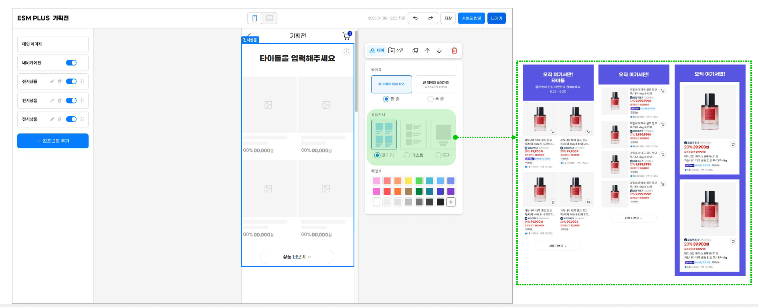Pick the yellow background color swatch

coord(408,181)
